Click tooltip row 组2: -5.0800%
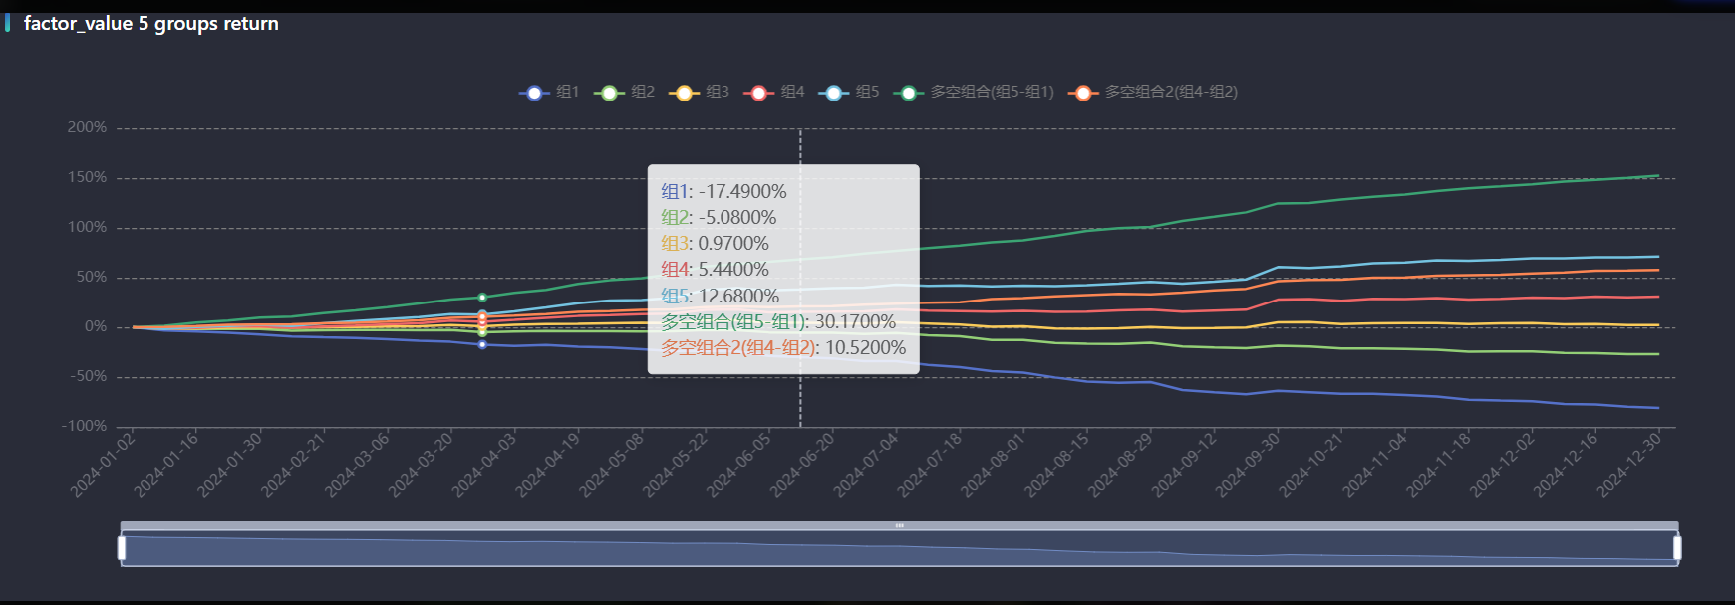This screenshot has width=1735, height=605. pyautogui.click(x=719, y=217)
